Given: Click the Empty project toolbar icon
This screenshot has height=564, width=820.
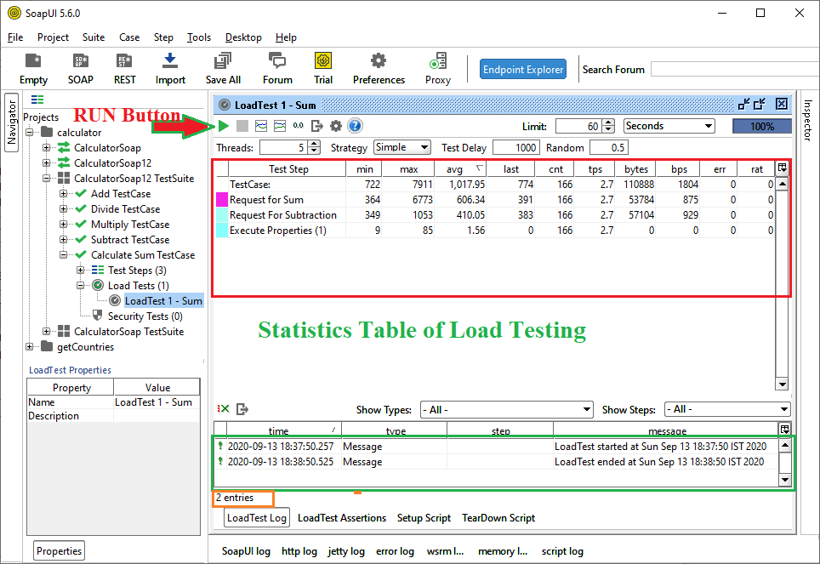Looking at the screenshot, I should click(33, 69).
